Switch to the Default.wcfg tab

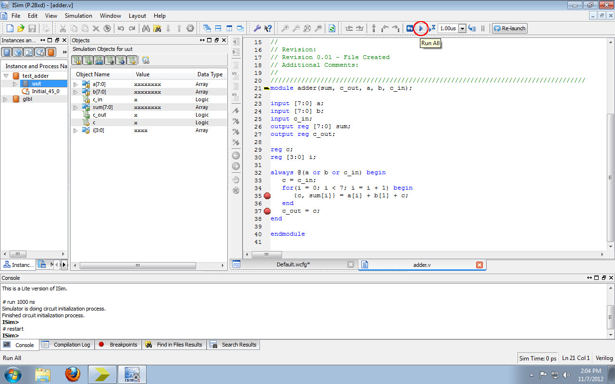[x=295, y=264]
